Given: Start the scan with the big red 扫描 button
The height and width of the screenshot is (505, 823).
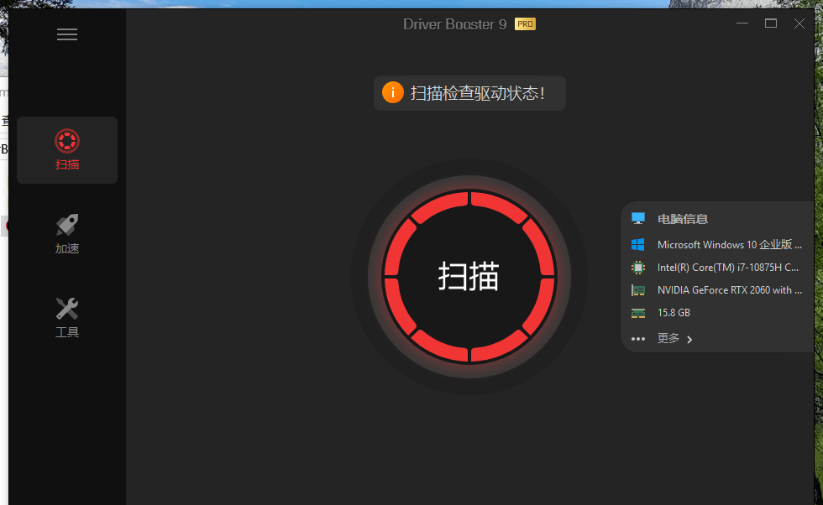Looking at the screenshot, I should pyautogui.click(x=469, y=276).
